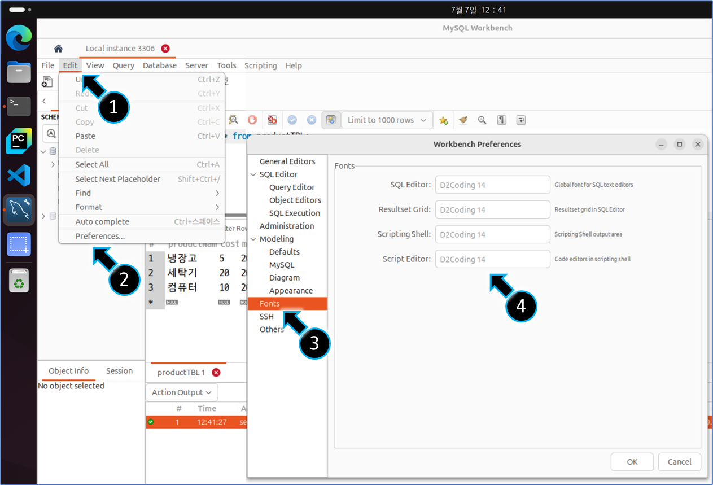Select SQL Execution in preferences tree
713x485 pixels.
point(294,213)
